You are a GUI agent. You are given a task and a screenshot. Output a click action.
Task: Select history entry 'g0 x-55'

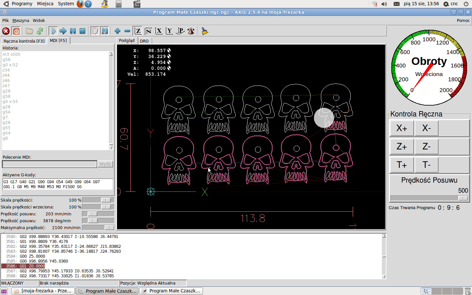click(10, 102)
